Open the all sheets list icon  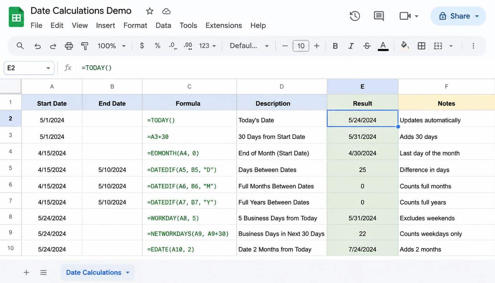pyautogui.click(x=43, y=272)
